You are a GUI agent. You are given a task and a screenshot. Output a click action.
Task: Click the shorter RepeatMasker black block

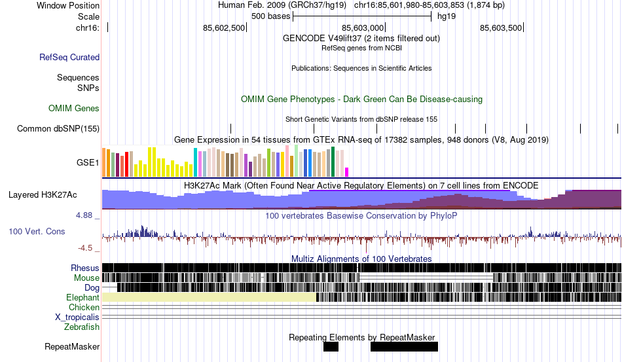331,346
